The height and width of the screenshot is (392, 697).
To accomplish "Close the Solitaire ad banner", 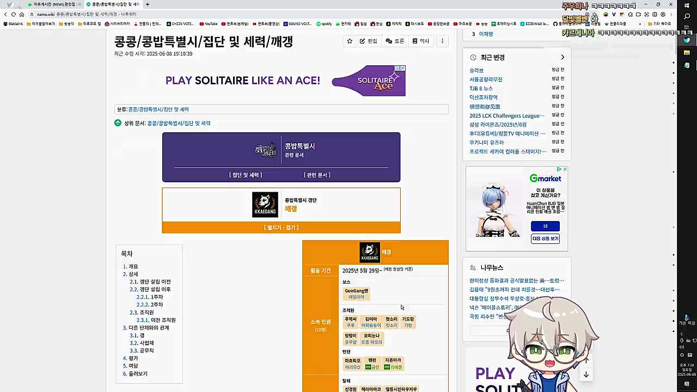I will tap(403, 68).
